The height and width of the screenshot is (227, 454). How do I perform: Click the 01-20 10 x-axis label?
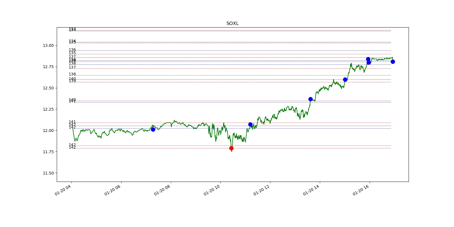click(212, 190)
